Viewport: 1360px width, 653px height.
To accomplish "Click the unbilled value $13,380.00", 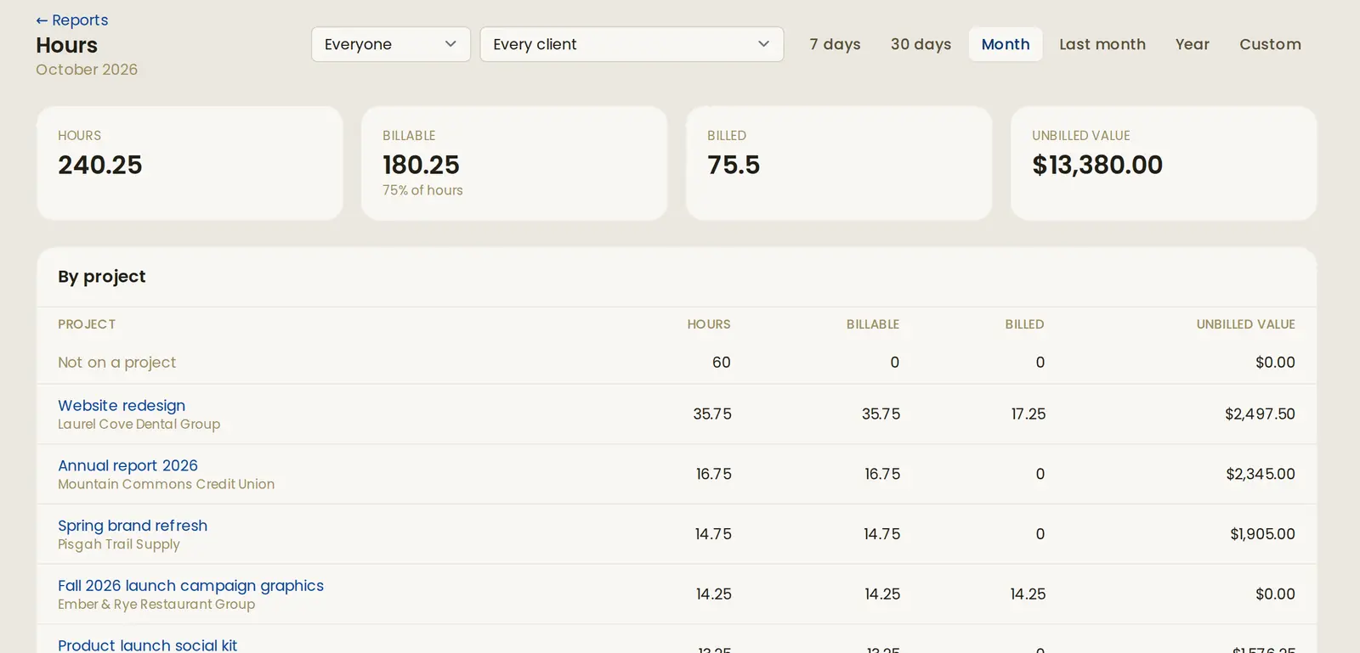I will pos(1097,165).
